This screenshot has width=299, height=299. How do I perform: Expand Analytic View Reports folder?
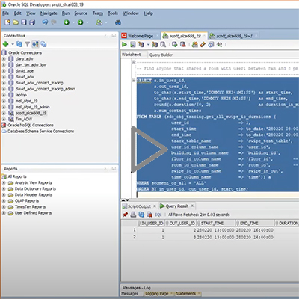coord(4,182)
